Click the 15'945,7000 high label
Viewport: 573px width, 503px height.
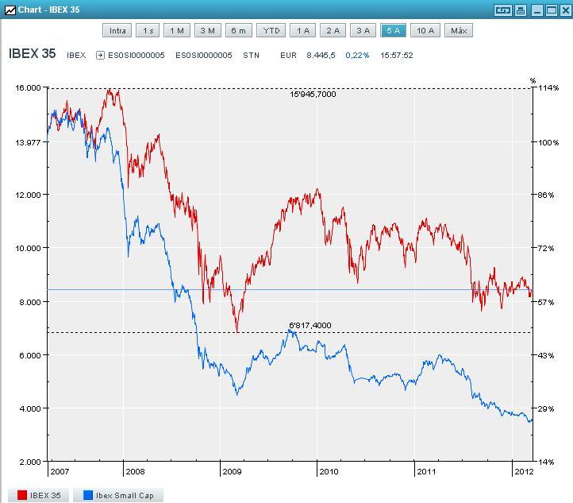point(313,95)
